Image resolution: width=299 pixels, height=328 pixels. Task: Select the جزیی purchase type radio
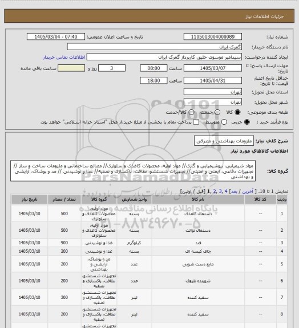coord(247,122)
